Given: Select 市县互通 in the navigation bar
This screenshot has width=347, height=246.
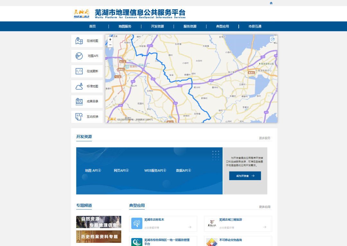Looking at the screenshot, I should click(255, 26).
